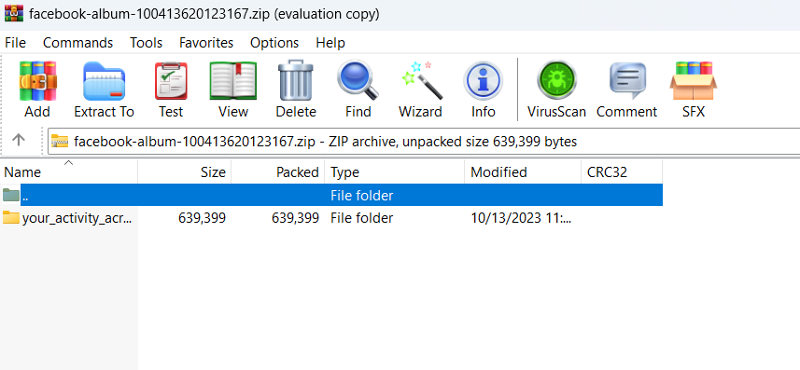The image size is (800, 370).
Task: Go up one level with the arrow button
Action: tap(19, 140)
